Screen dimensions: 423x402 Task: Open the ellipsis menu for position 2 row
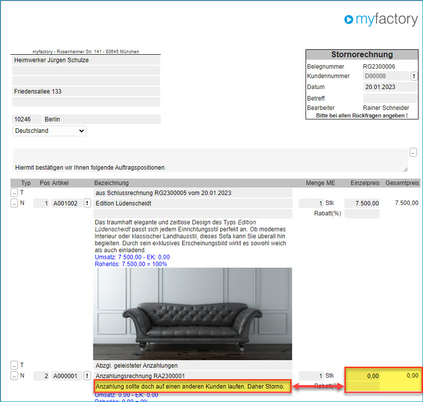point(14,376)
